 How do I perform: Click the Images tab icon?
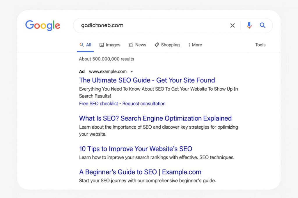(x=102, y=45)
